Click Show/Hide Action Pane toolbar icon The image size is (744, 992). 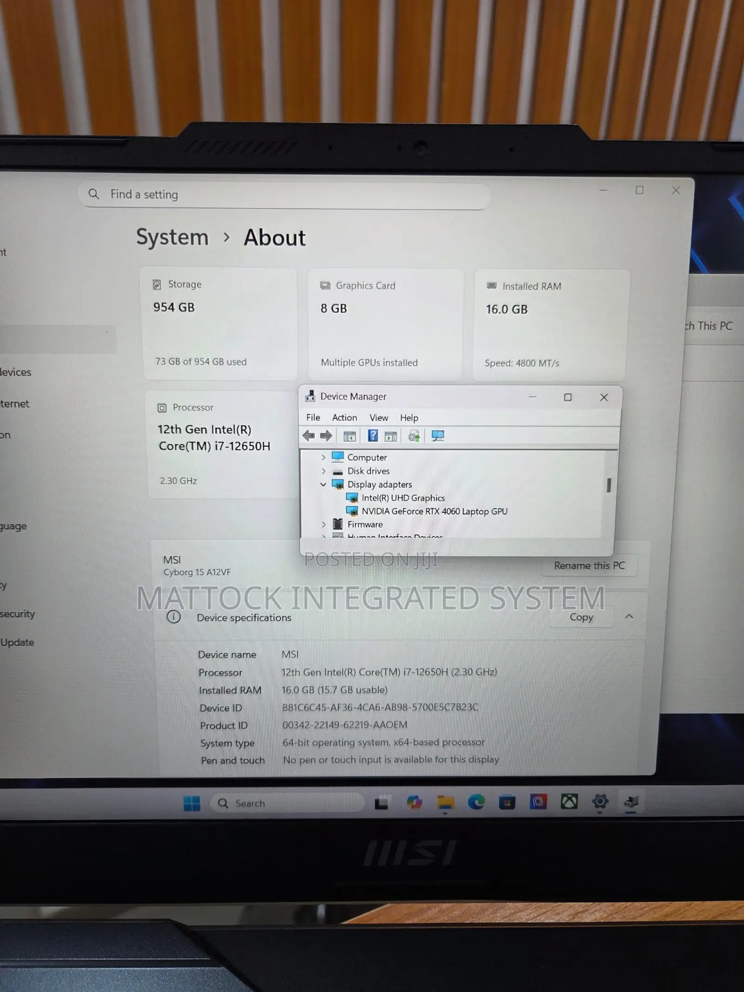(391, 436)
